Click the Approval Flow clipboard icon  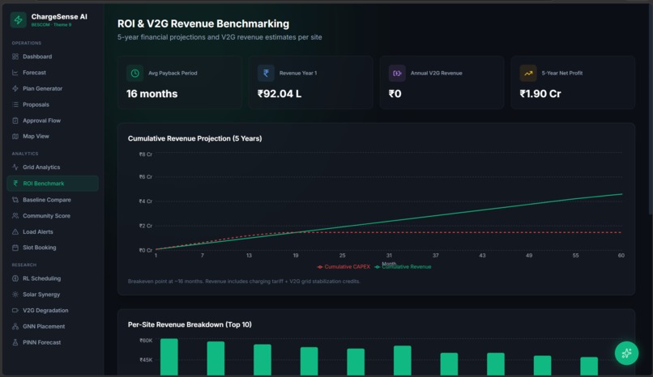[15, 121]
